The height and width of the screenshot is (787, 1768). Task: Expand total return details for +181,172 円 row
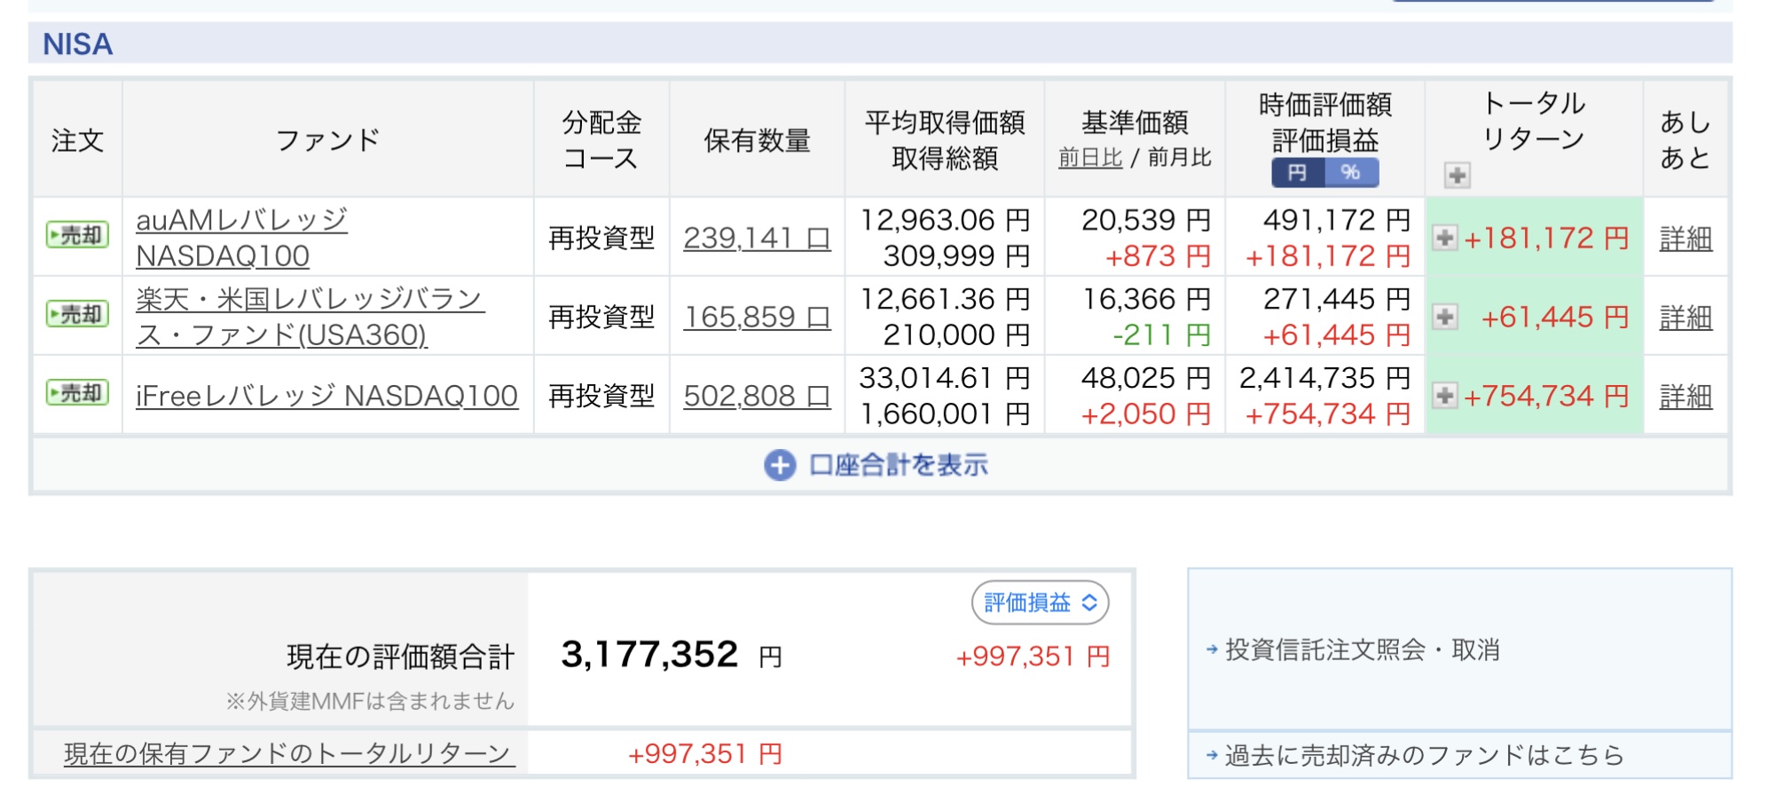(1445, 238)
